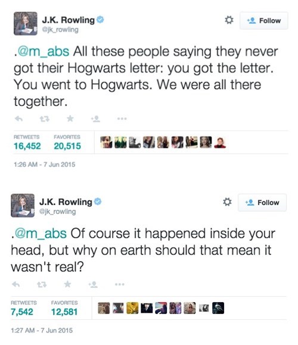Open @m_abs mention in first tweet
This screenshot has width=298, height=345.
click(43, 51)
